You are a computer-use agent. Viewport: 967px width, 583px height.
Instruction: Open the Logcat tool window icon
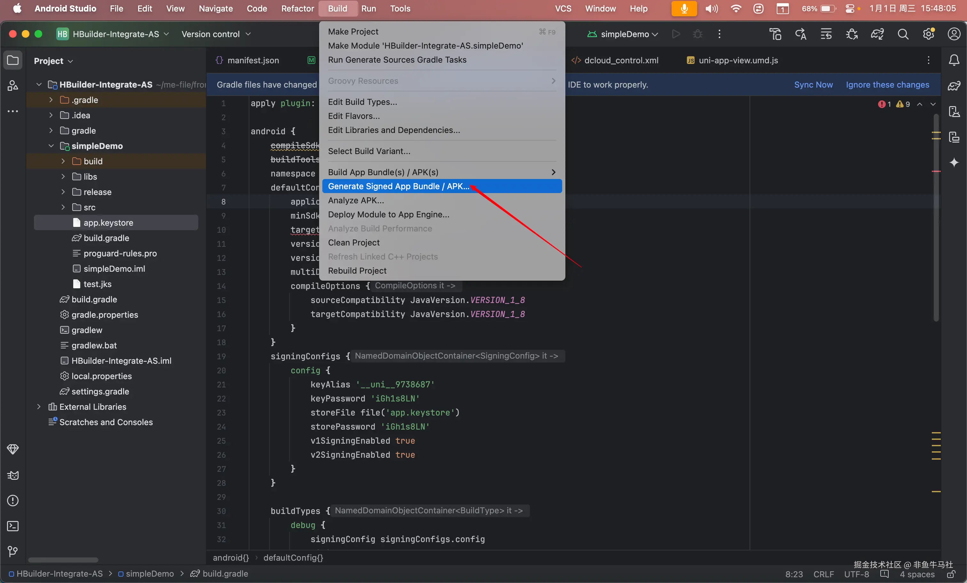point(12,475)
